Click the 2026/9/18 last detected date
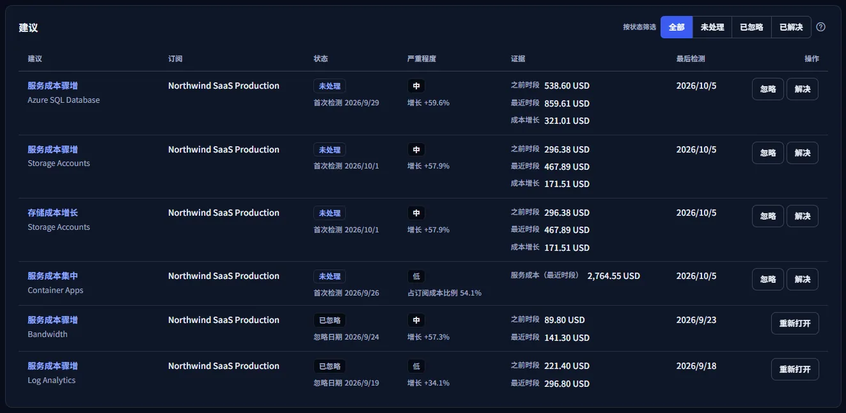This screenshot has height=413, width=846. [x=696, y=366]
